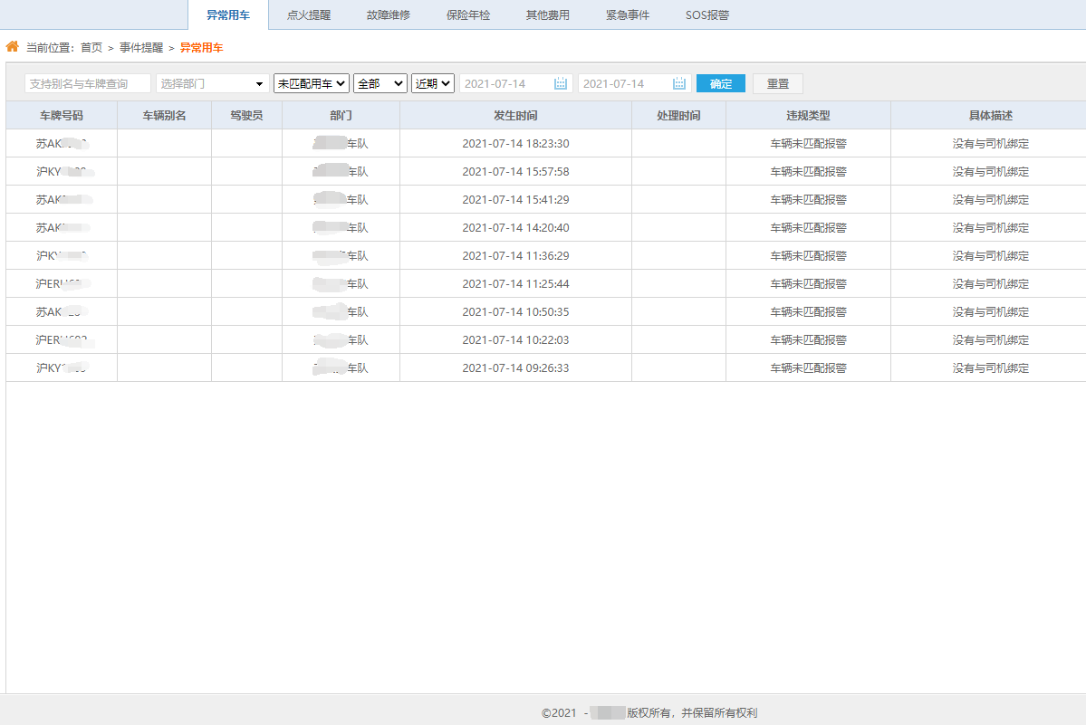Click the 2021-07-14 start date field
1086x725 pixels.
(503, 82)
